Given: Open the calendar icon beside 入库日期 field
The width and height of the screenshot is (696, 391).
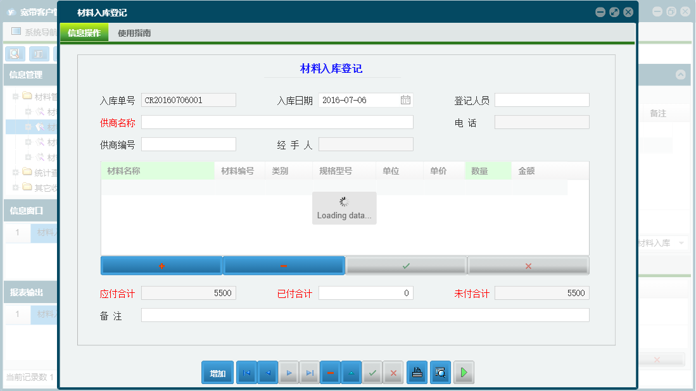Looking at the screenshot, I should pos(404,99).
